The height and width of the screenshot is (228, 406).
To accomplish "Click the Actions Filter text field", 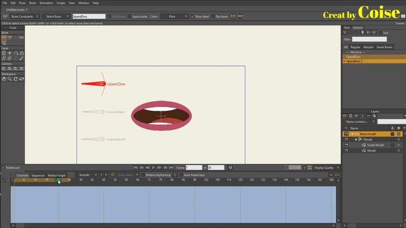I will click(x=369, y=39).
